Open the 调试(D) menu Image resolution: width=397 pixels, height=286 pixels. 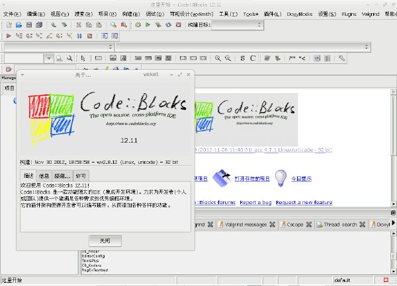coord(155,14)
